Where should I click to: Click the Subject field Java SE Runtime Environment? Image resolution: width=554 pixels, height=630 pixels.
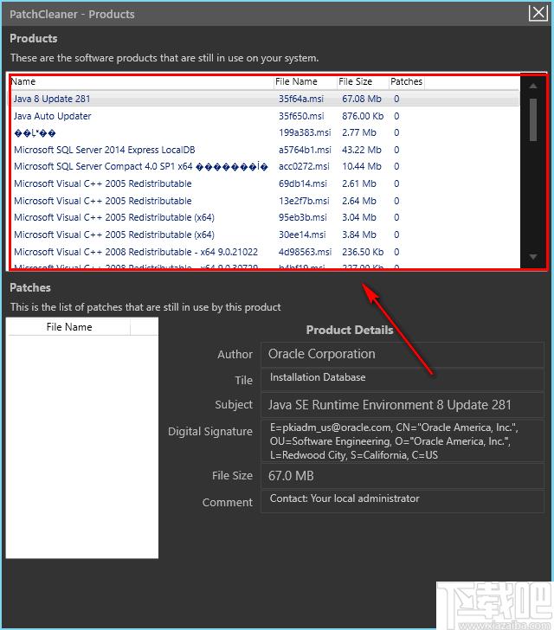pos(403,405)
